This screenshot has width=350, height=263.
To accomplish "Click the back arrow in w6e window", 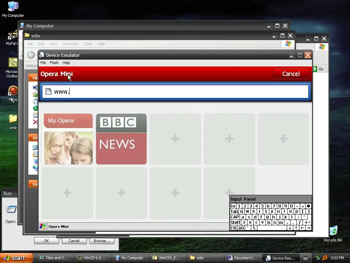I will [x=31, y=55].
